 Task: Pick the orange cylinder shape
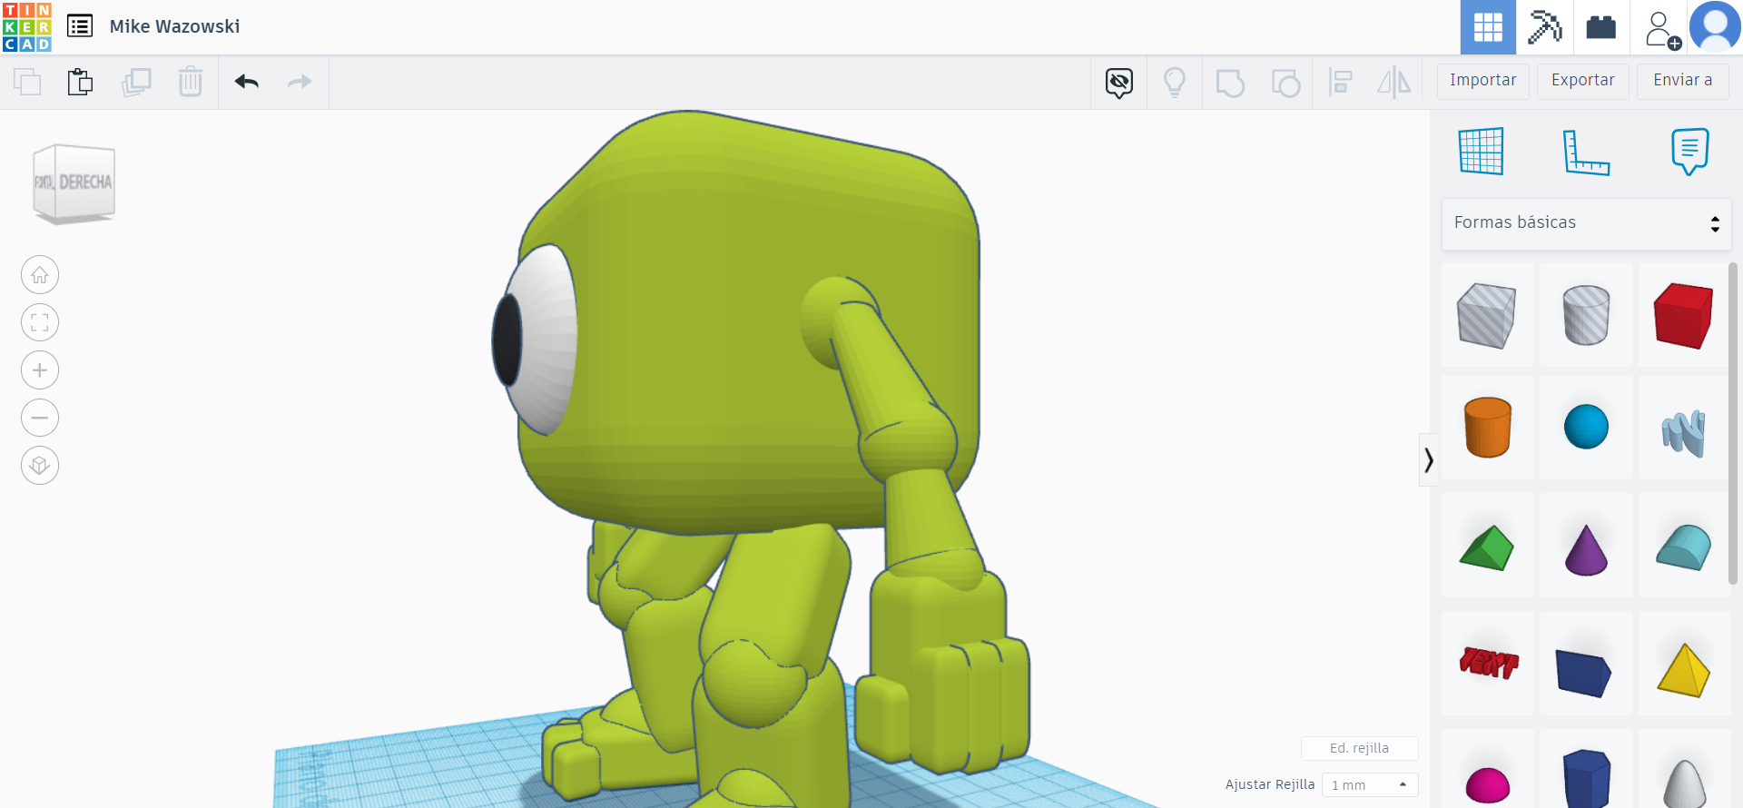(1487, 428)
